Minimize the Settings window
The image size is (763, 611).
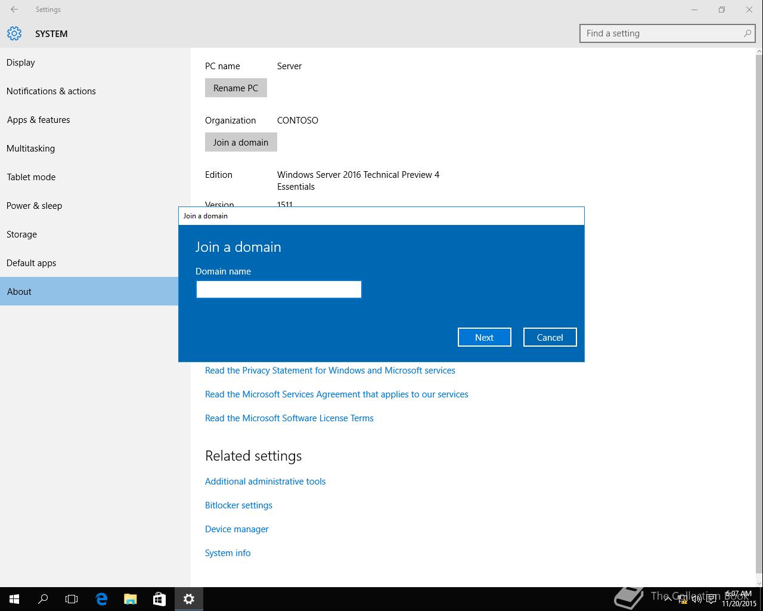[x=694, y=10]
